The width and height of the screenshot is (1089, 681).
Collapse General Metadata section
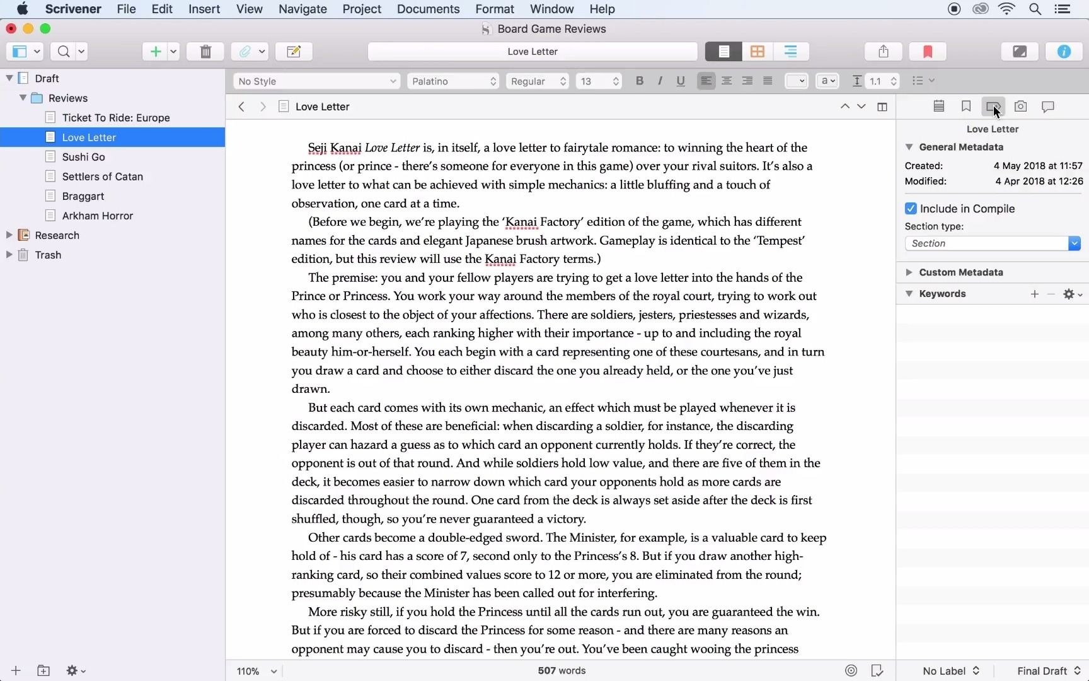coord(909,147)
